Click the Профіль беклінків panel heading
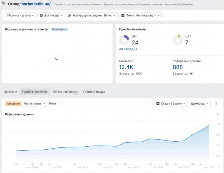This screenshot has width=224, height=173. [132, 29]
